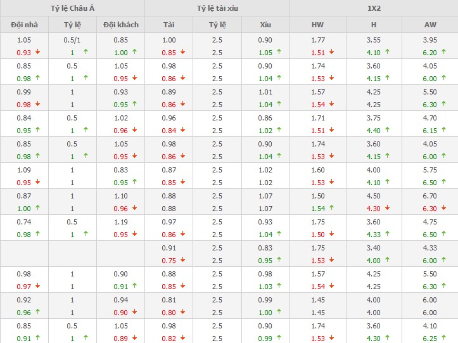458x343 pixels.
Task: Select the Tỷ lệ Châu Á header
Action: [x=72, y=8]
